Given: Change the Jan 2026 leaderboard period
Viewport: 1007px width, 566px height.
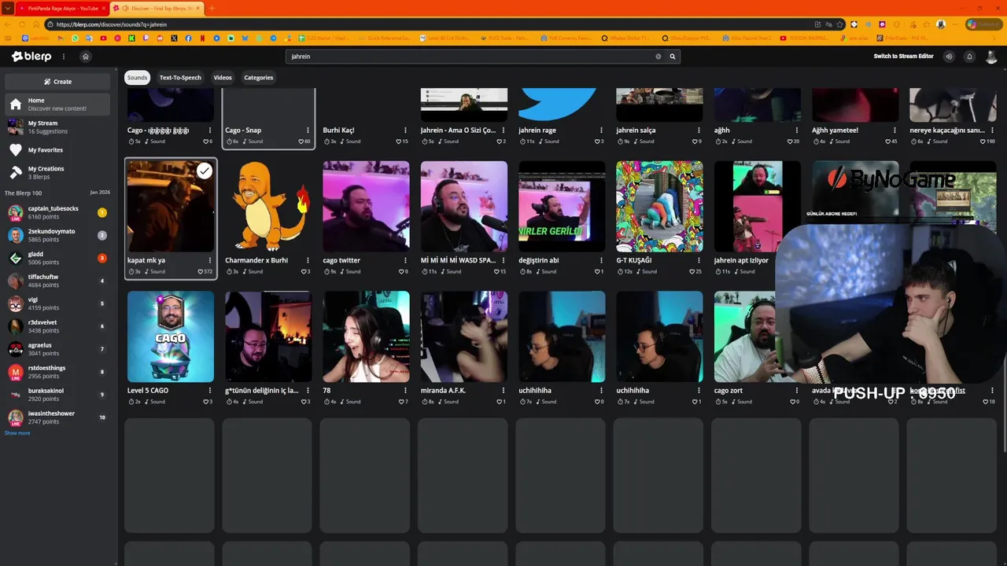Looking at the screenshot, I should click(x=100, y=193).
